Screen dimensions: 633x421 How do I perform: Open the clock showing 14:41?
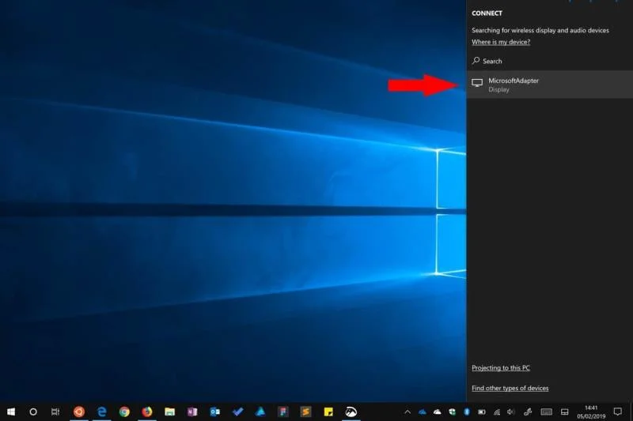click(x=591, y=412)
